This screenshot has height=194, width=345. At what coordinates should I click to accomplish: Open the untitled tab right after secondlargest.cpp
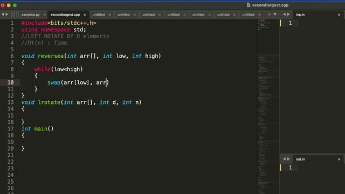click(99, 15)
